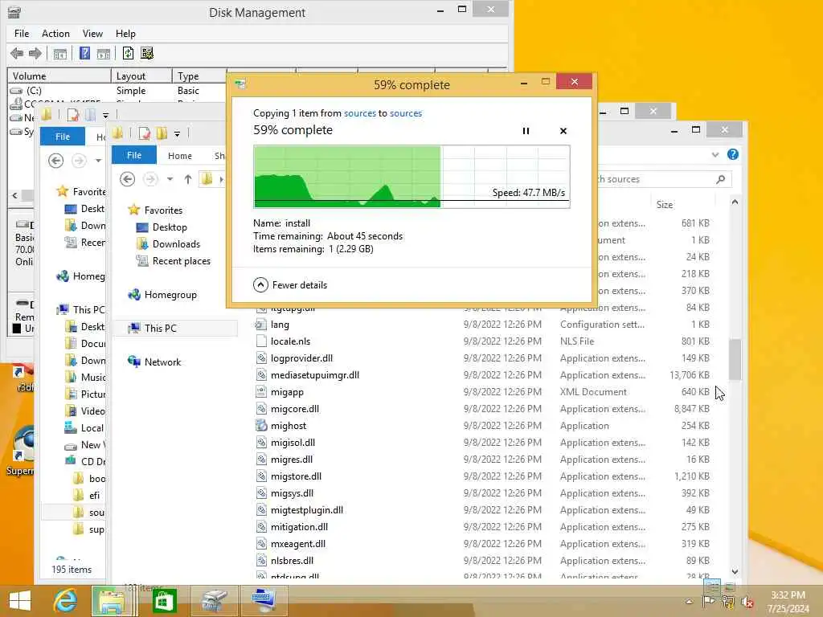823x617 pixels.
Task: Sort by Volume column in Disk Management
Action: pyautogui.click(x=58, y=76)
